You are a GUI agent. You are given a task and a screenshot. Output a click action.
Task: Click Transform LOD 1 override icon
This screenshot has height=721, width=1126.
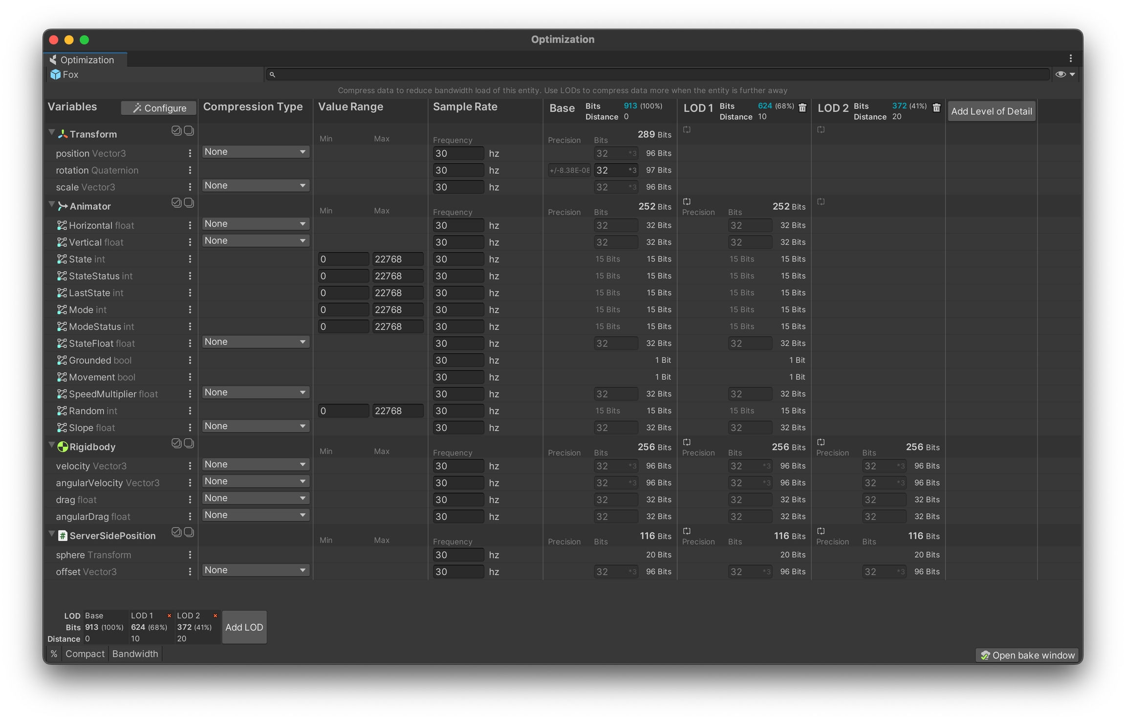click(687, 130)
